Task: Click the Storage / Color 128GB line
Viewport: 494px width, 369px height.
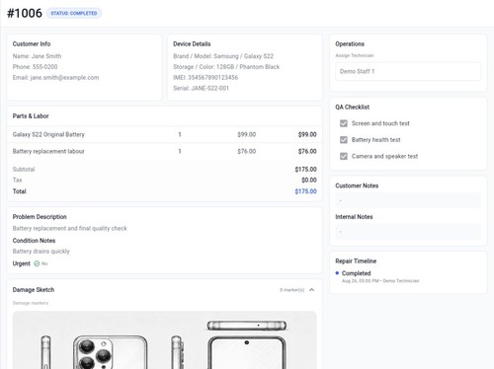Action: pyautogui.click(x=226, y=67)
